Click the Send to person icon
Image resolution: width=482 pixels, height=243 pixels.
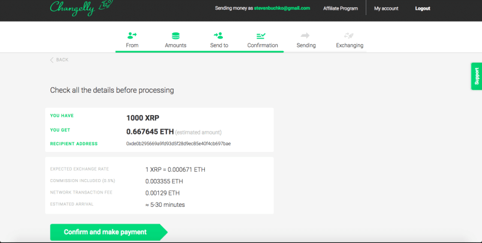tap(219, 36)
